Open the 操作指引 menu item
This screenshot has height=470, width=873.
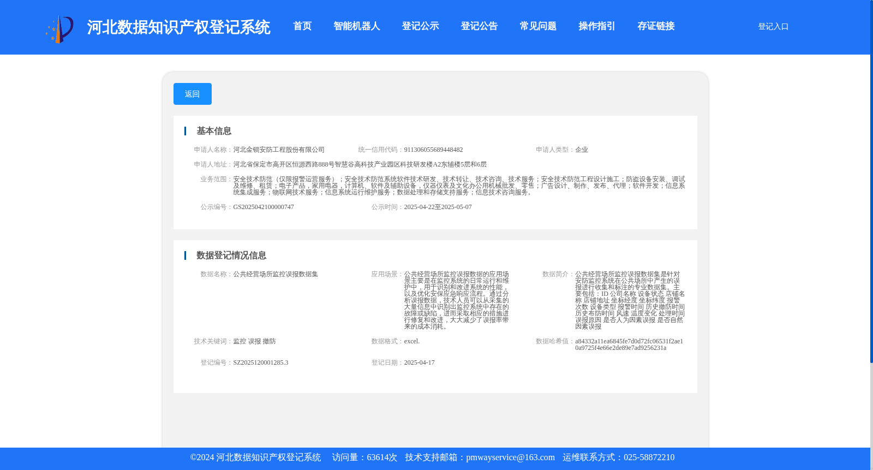(597, 26)
